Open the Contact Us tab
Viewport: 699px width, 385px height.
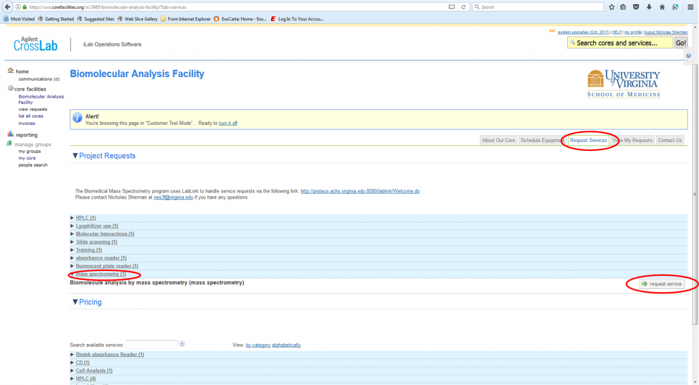[670, 140]
